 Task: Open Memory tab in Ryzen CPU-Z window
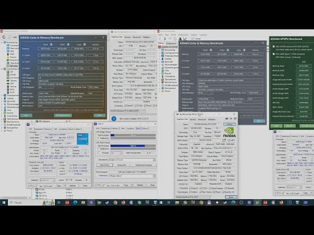pos(295,136)
